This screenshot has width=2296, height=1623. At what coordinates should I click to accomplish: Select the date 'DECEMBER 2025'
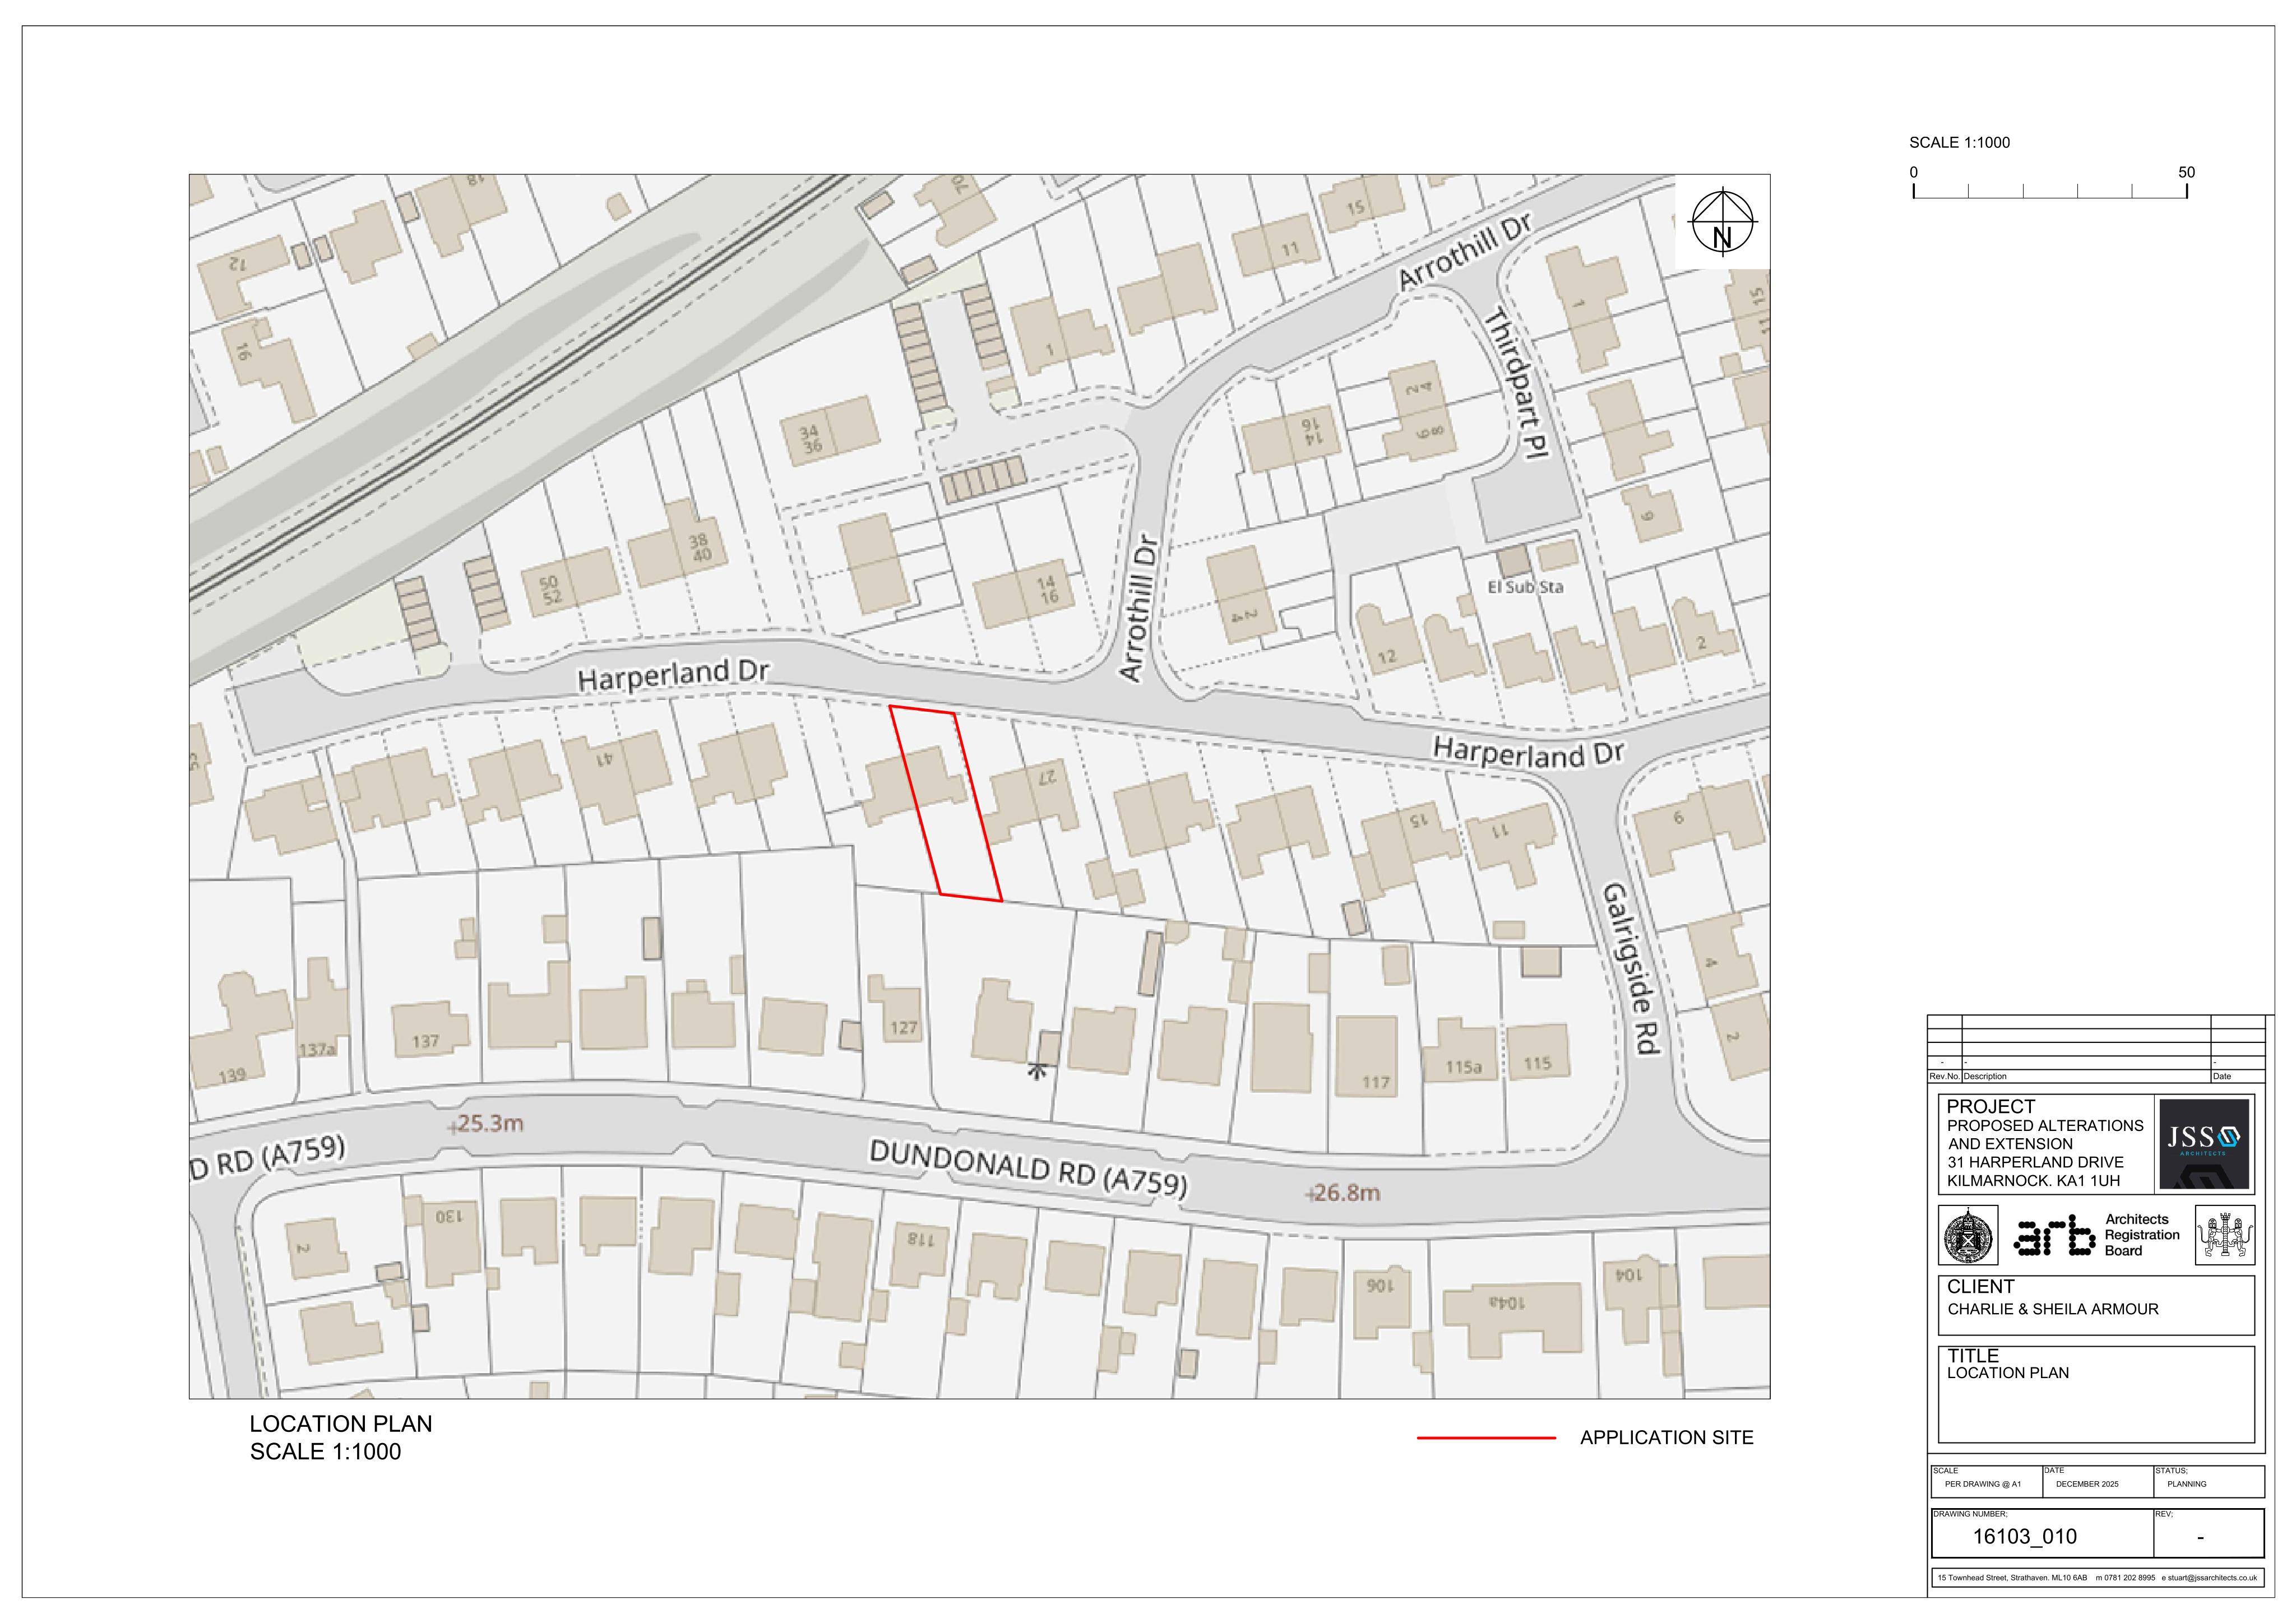(2087, 1484)
